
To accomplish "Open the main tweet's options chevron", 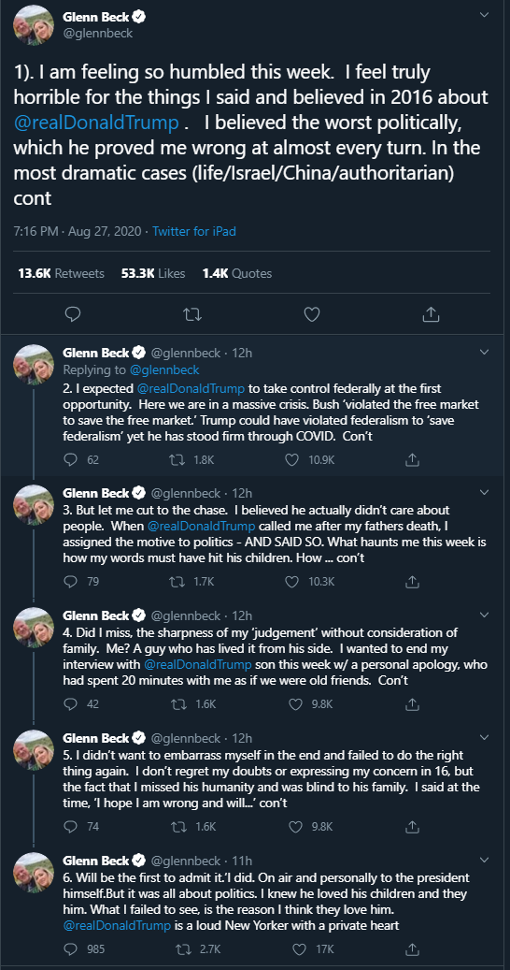I will 485,14.
